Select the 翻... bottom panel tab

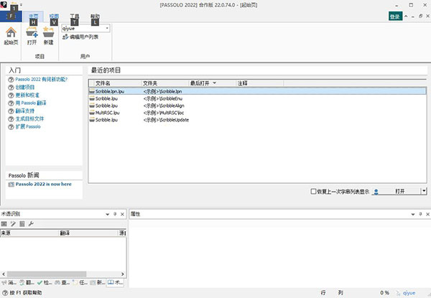click(x=27, y=282)
